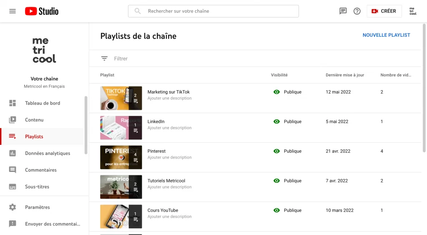This screenshot has height=235, width=427.
Task: Click the Pinterest playlist title
Action: [157, 151]
